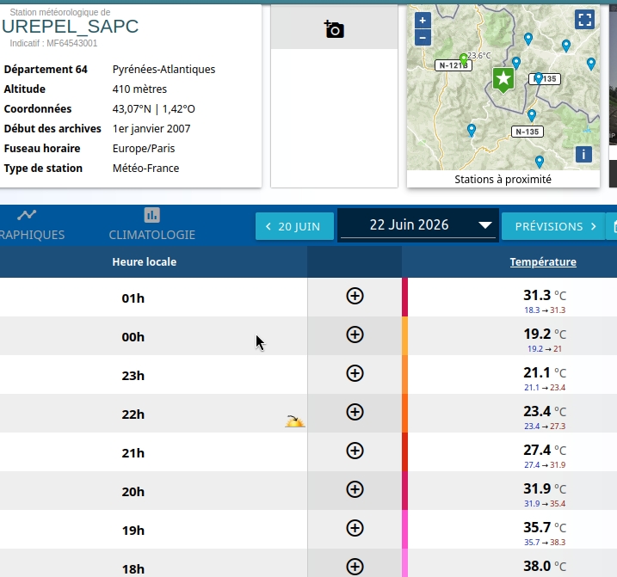Click the add photo camera icon
Screen dimensions: 617x577
(334, 29)
